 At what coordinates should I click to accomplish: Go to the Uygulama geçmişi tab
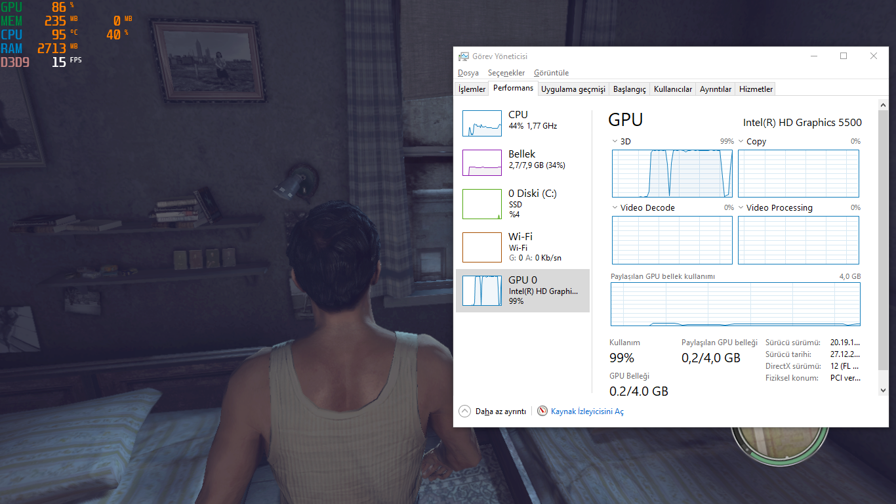click(573, 89)
